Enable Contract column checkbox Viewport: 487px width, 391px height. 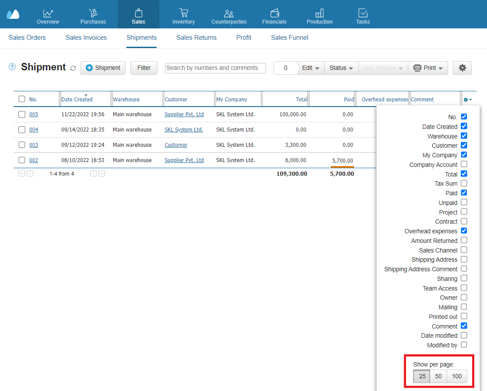coord(464,221)
